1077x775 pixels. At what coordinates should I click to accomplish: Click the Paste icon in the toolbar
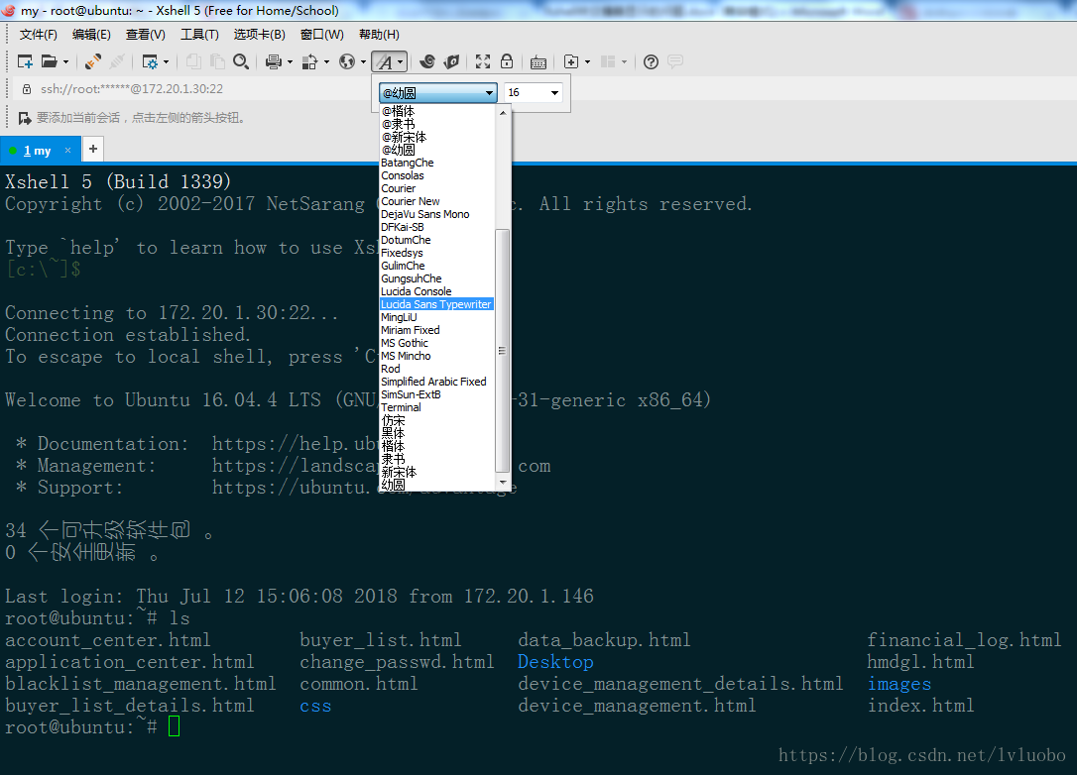[x=217, y=60]
